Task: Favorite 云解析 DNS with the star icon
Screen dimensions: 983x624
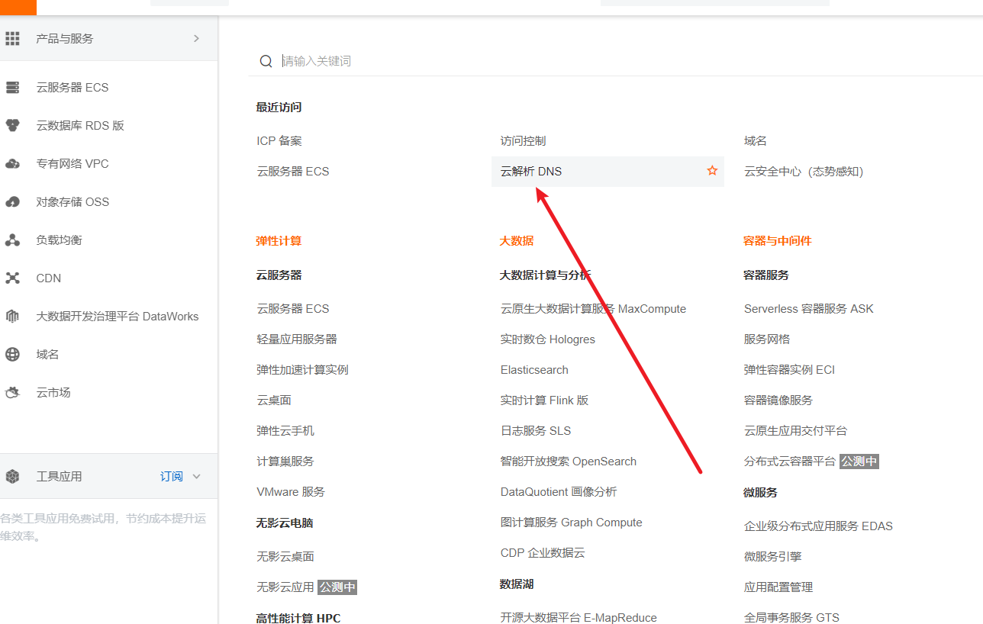Action: coord(712,171)
